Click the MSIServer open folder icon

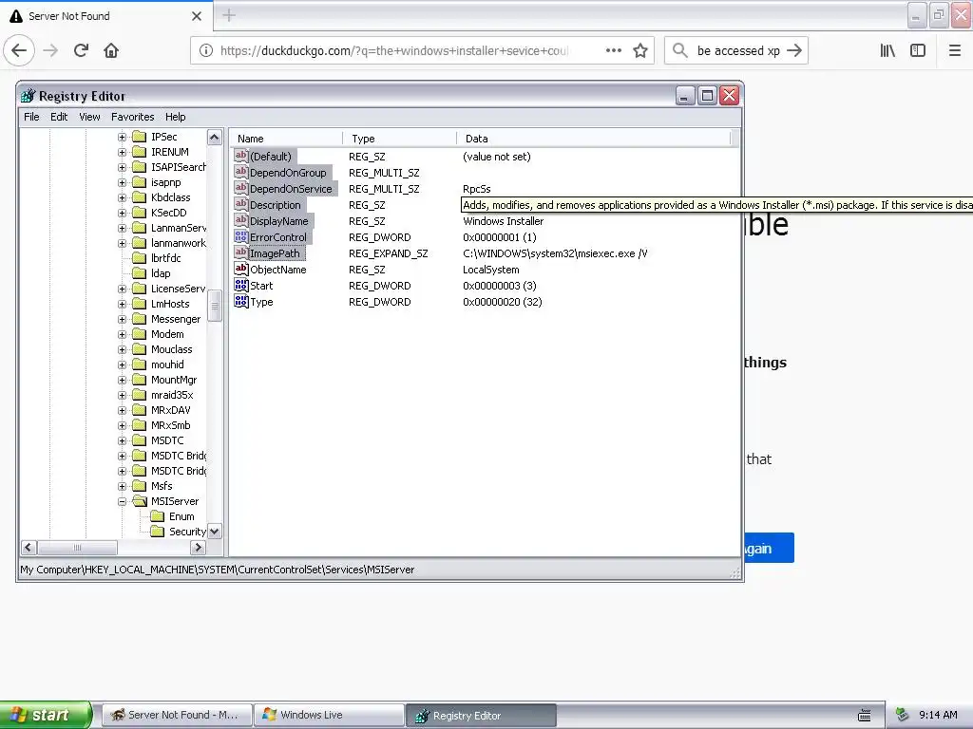[140, 501]
